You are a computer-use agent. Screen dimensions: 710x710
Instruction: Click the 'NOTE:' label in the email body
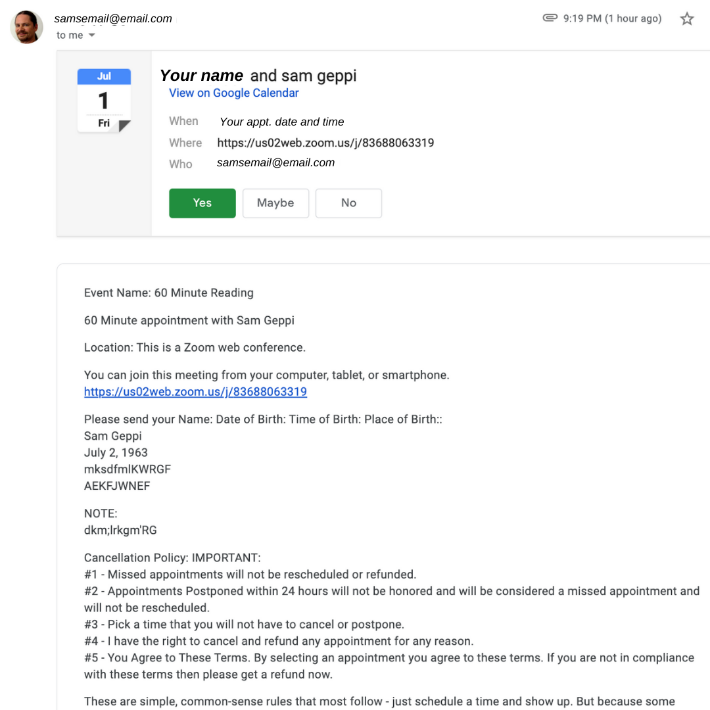click(101, 513)
